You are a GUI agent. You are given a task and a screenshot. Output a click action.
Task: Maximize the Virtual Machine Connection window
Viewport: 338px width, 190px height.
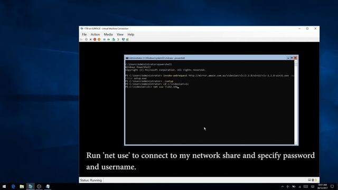307,28
